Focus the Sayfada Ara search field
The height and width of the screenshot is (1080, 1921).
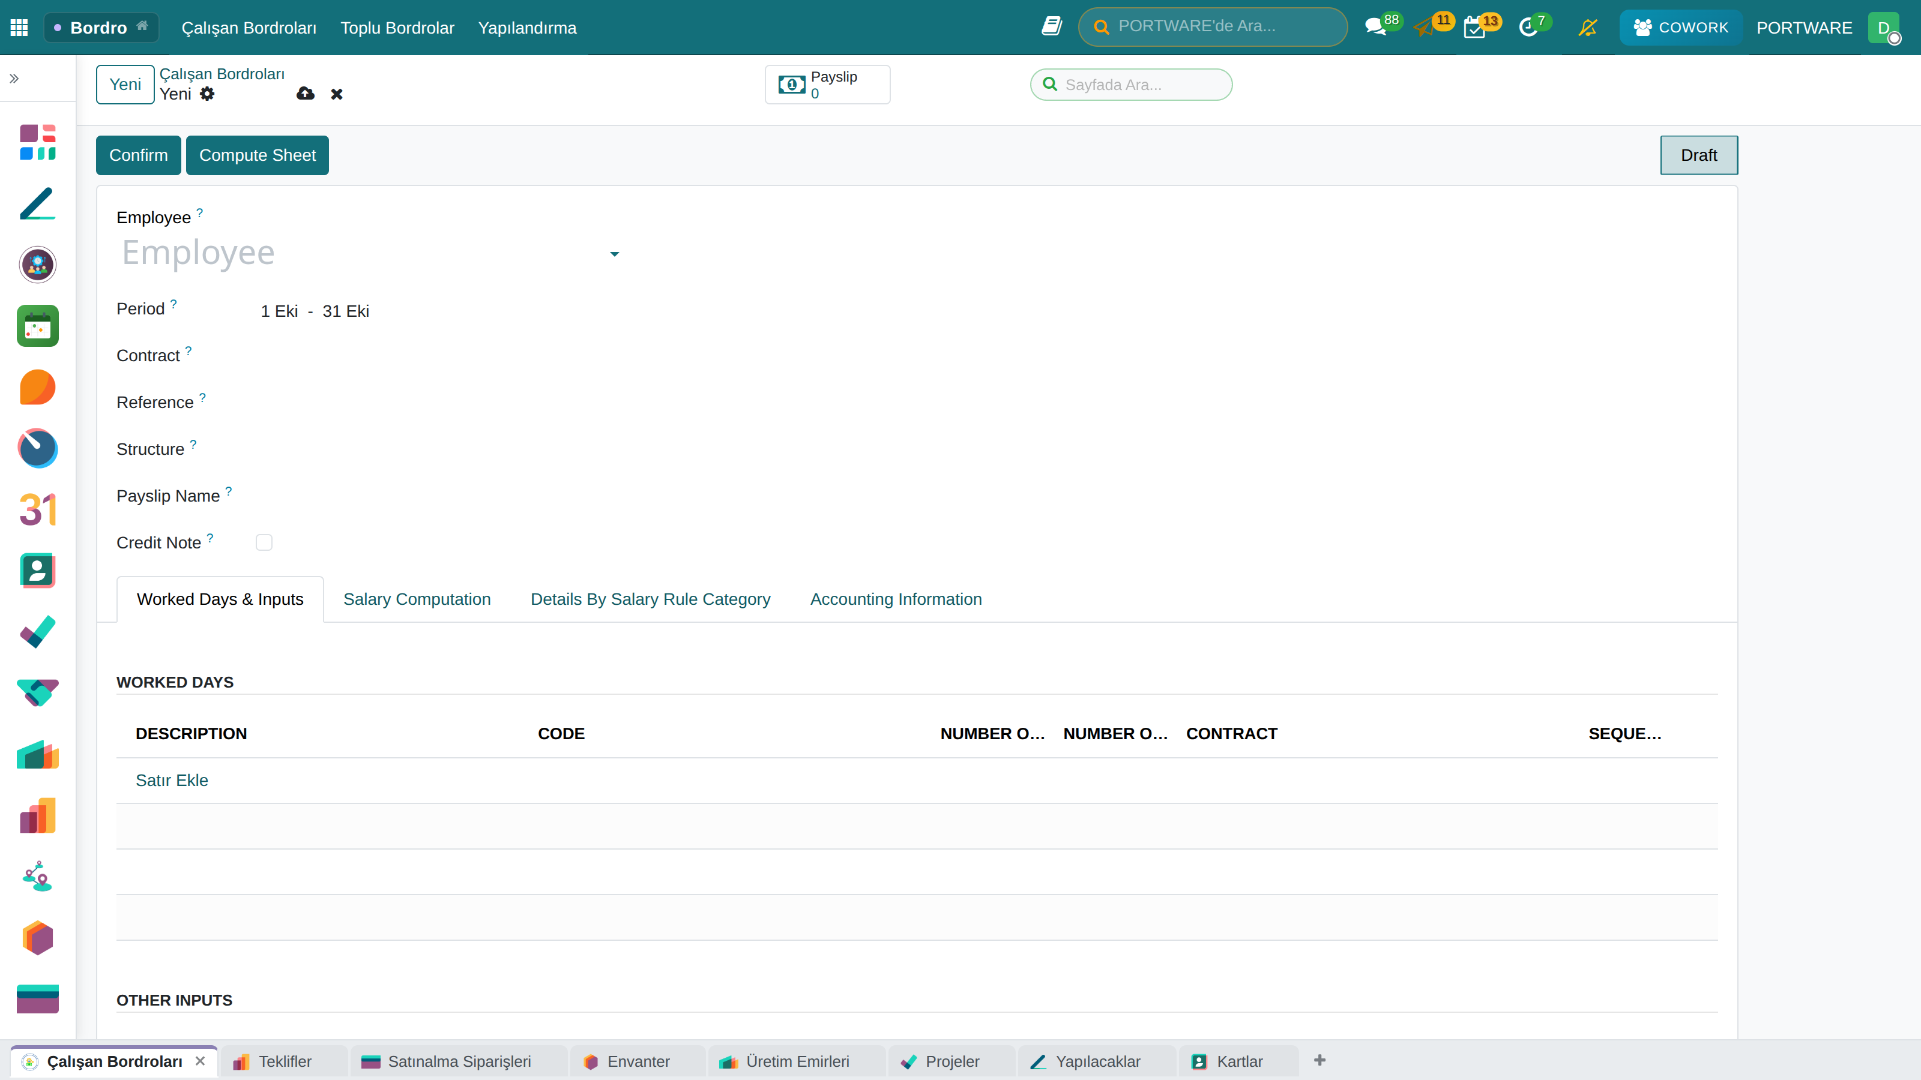click(x=1131, y=84)
